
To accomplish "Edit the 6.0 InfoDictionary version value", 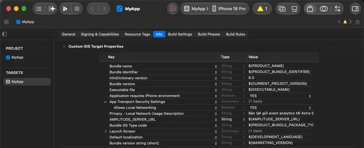I will [x=251, y=78].
